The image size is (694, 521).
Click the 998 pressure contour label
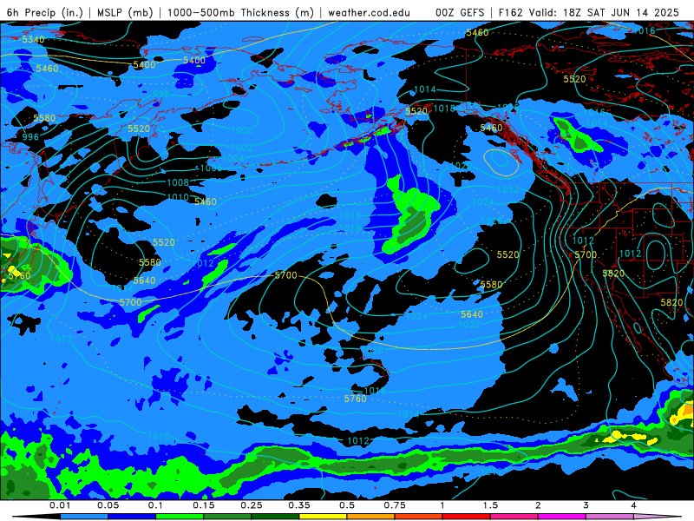tap(161, 94)
